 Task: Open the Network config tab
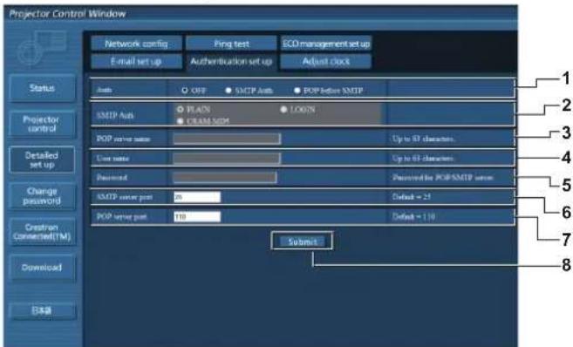136,44
